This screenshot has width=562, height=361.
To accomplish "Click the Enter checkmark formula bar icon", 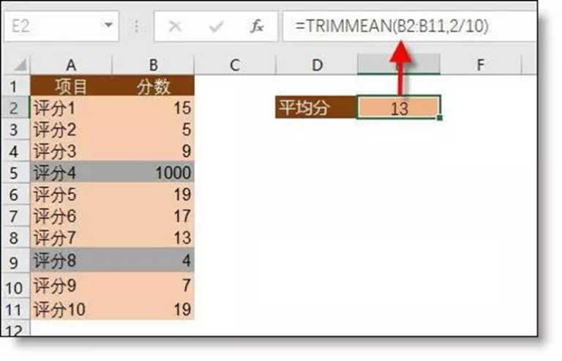I will pyautogui.click(x=216, y=27).
